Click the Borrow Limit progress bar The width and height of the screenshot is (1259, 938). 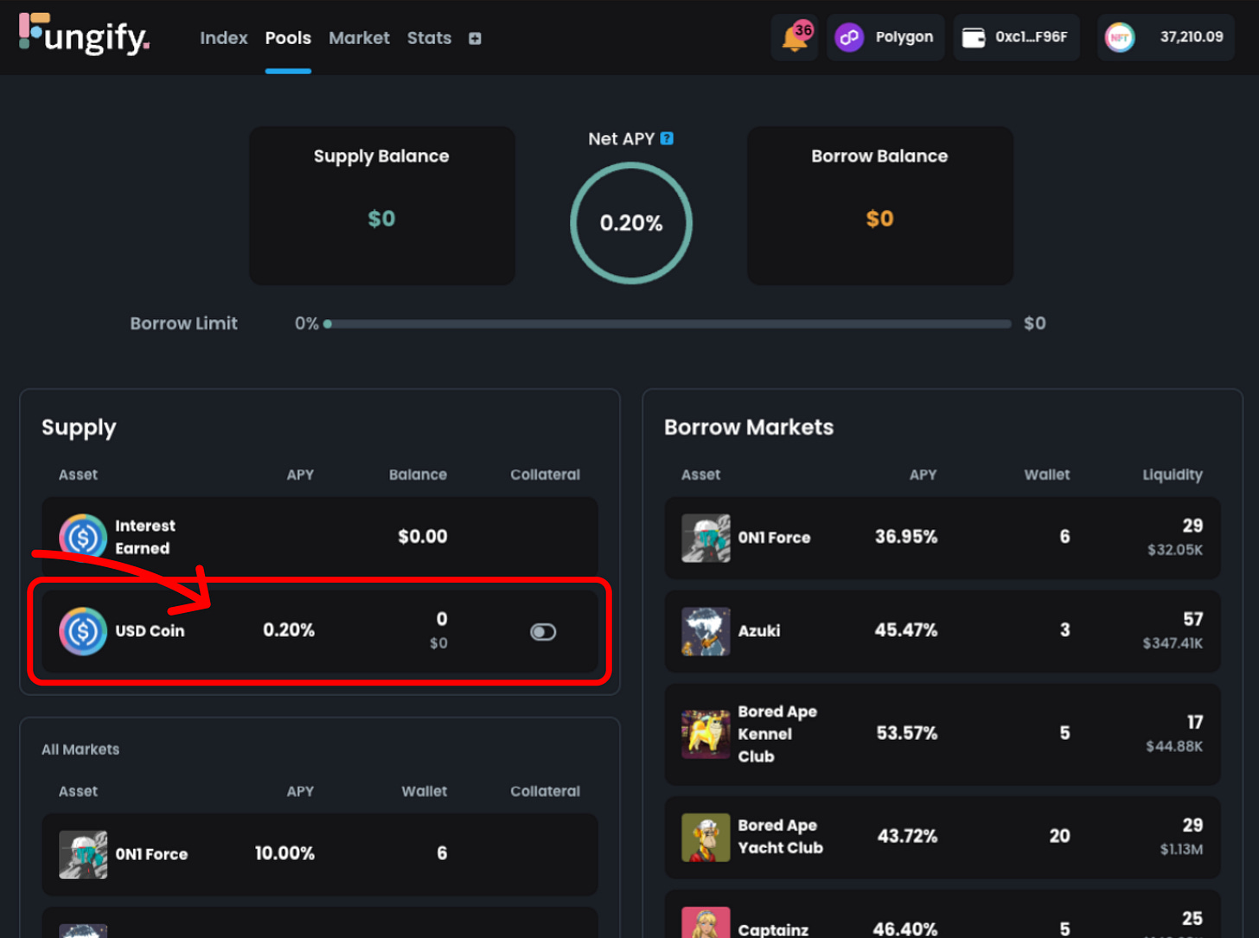coord(668,324)
